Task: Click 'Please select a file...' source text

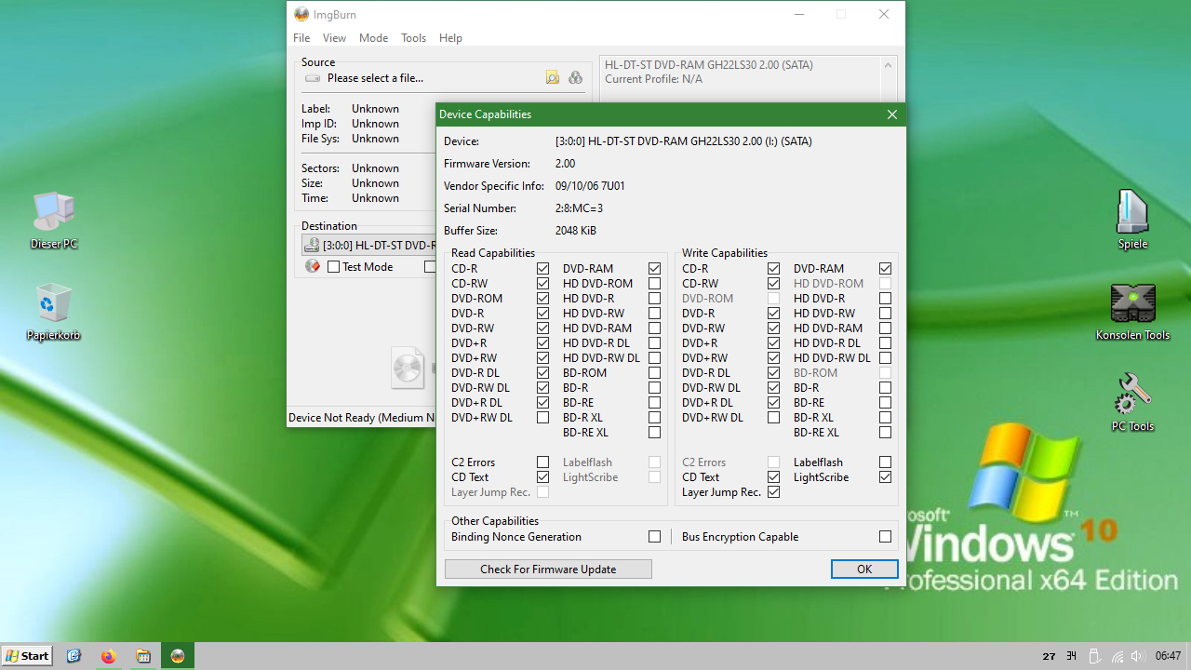Action: (375, 78)
